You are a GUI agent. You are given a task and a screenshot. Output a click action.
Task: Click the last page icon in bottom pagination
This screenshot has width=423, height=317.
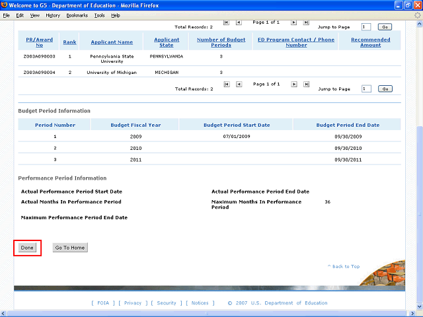pos(305,84)
